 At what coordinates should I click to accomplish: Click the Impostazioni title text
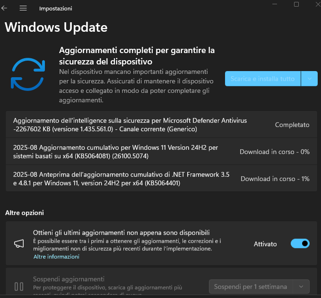pyautogui.click(x=56, y=9)
